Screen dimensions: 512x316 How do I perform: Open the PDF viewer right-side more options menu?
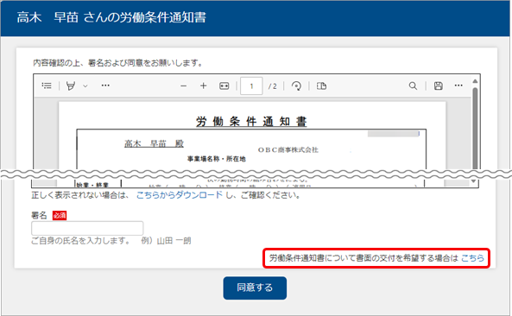[458, 85]
